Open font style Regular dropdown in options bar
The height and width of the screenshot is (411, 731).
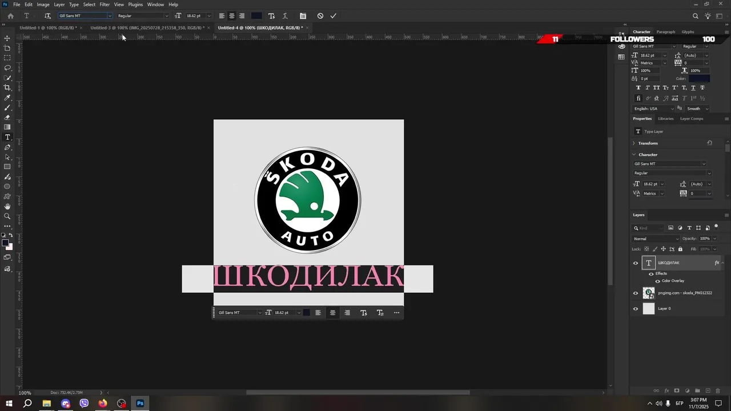(166, 16)
